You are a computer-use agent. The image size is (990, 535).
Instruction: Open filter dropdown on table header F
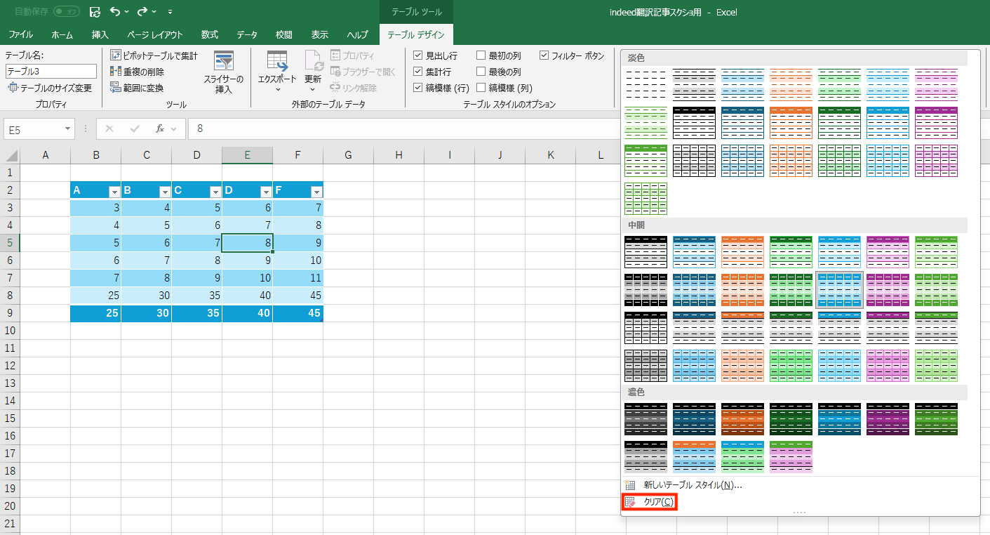(316, 192)
